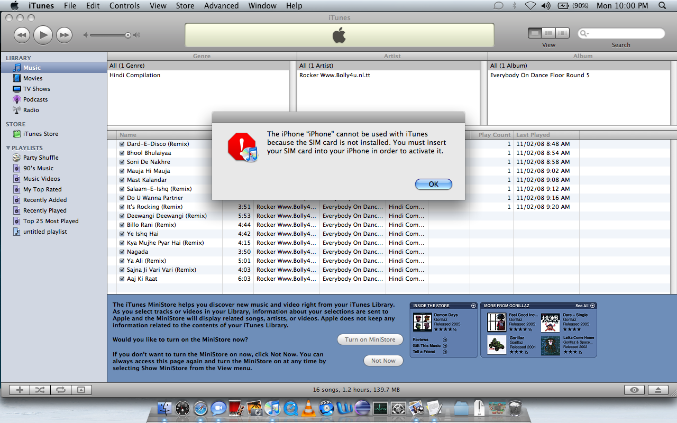Uncheck the Mauja Hi Mauja checkbox
Viewport: 677px width, 423px height.
click(x=122, y=171)
